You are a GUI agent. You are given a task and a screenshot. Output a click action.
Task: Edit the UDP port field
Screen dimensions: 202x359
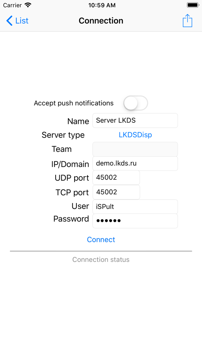pos(116,178)
